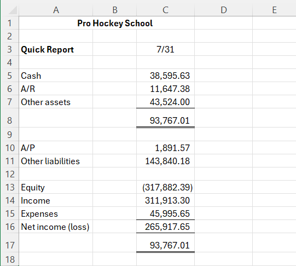Select row 13 header

[x=10, y=187]
